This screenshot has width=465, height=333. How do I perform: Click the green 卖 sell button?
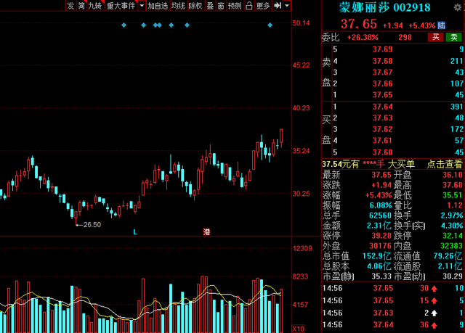point(453,37)
